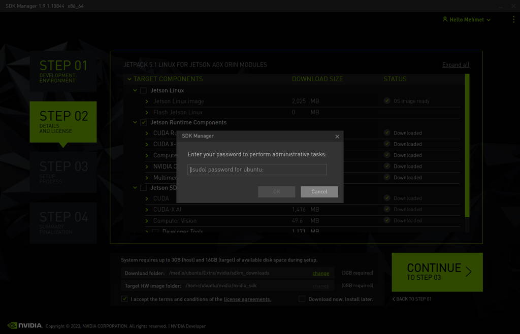The image size is (520, 334).
Task: Click the NVIDIA Developer footer link
Action: 188,326
